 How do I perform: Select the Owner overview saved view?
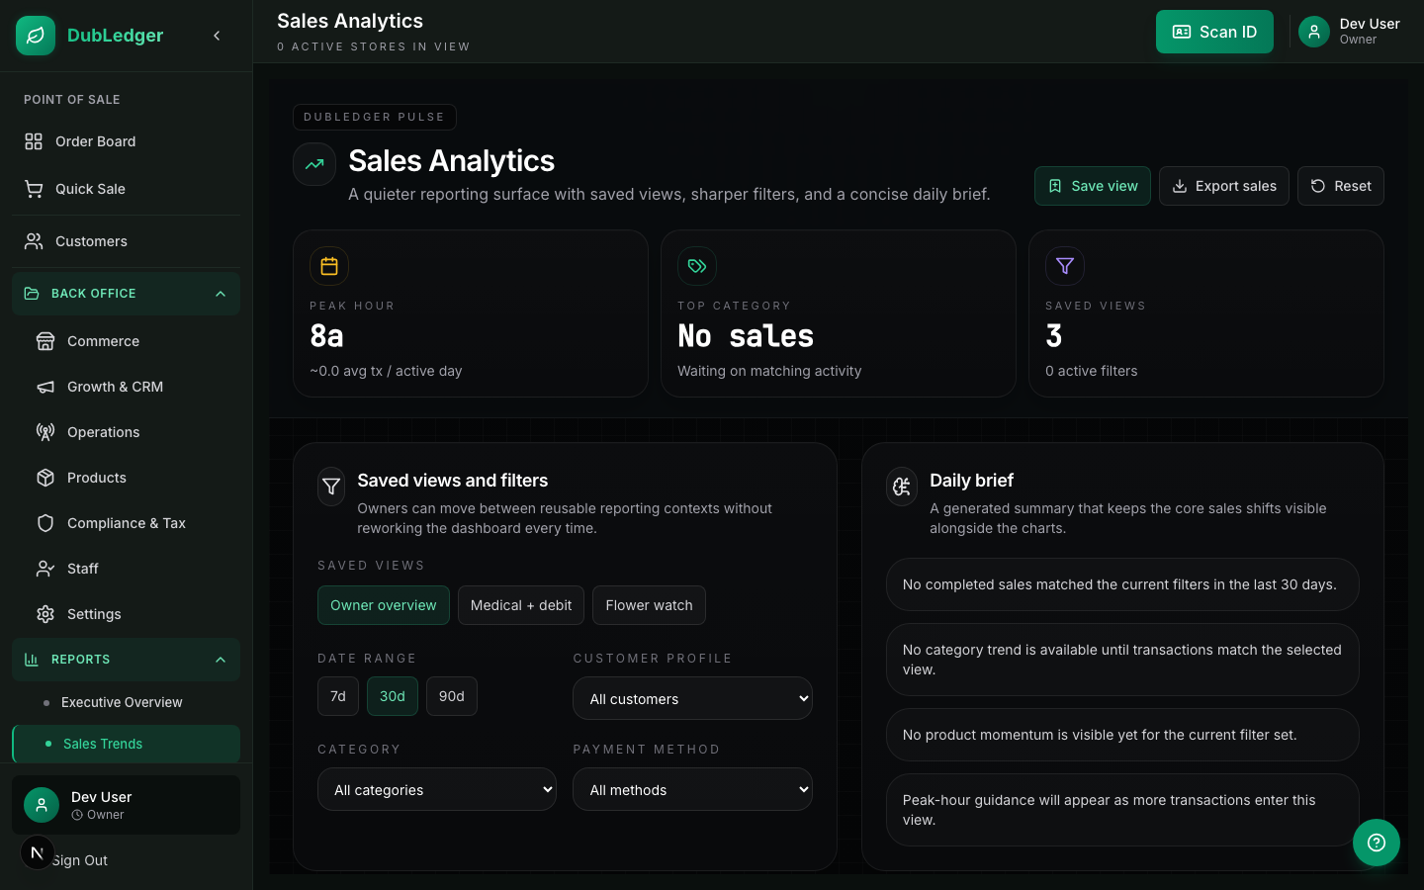tap(384, 605)
